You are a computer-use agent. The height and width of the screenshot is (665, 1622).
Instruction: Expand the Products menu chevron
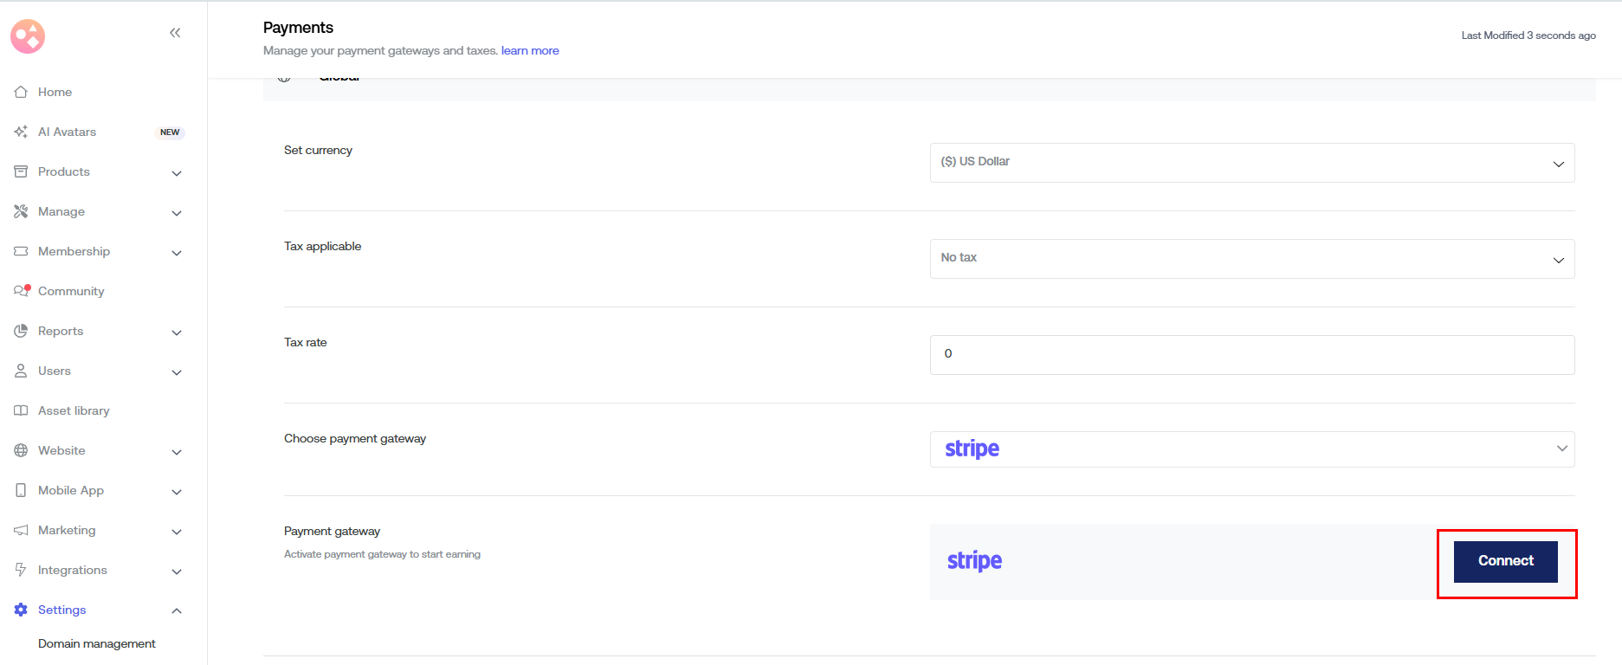177,173
